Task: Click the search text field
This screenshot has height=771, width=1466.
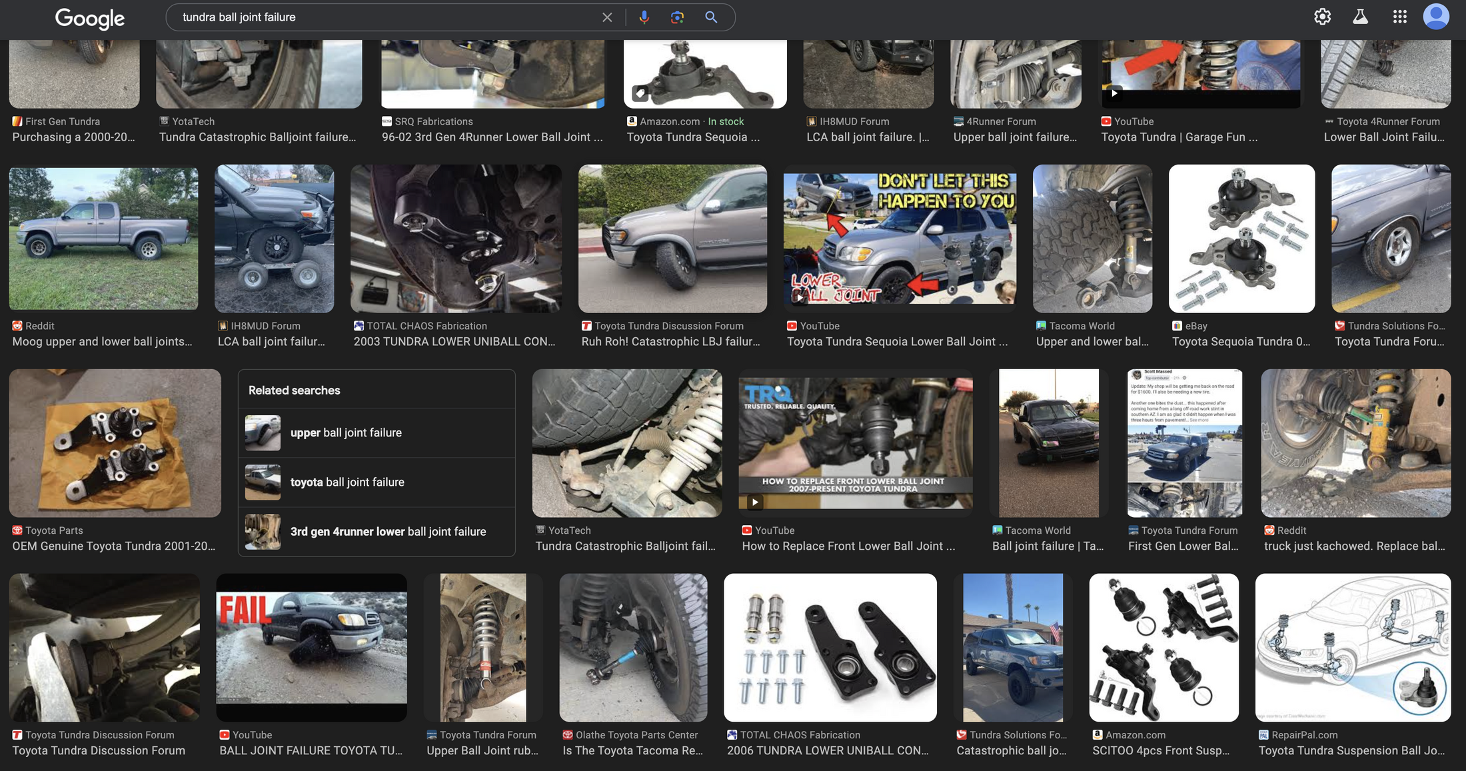Action: [386, 17]
